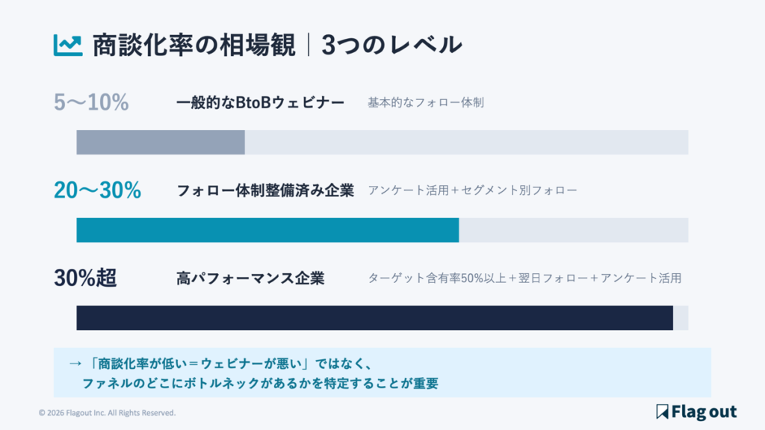Click the Flagout Inc. copyright notice

pyautogui.click(x=107, y=412)
